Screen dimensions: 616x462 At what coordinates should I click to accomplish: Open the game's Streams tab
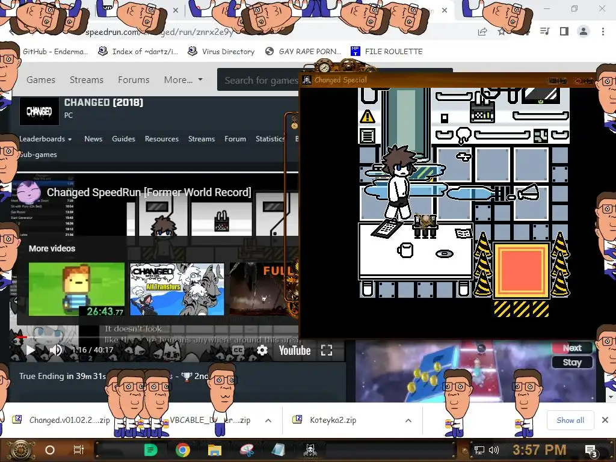coord(201,139)
